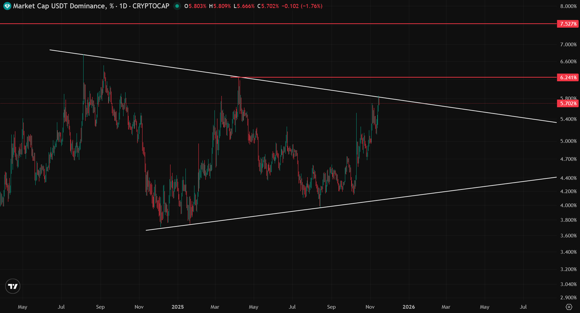Click the 2.900% price axis label
This screenshot has height=313, width=580.
pos(568,298)
